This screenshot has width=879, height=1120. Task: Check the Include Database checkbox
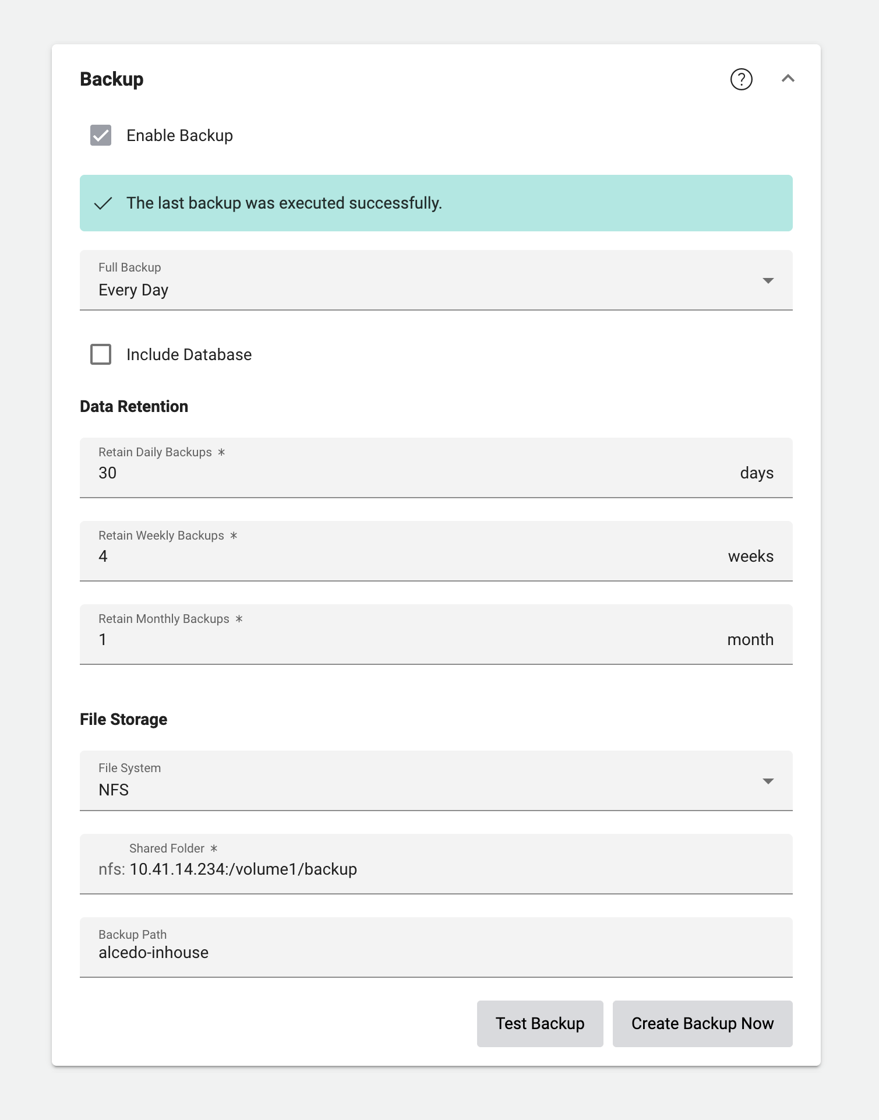coord(101,354)
